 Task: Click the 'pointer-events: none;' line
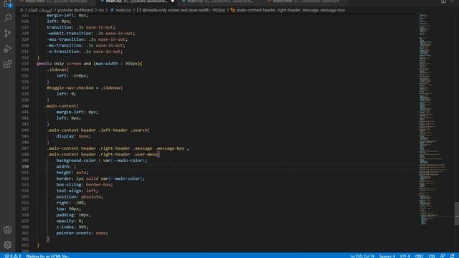82,233
